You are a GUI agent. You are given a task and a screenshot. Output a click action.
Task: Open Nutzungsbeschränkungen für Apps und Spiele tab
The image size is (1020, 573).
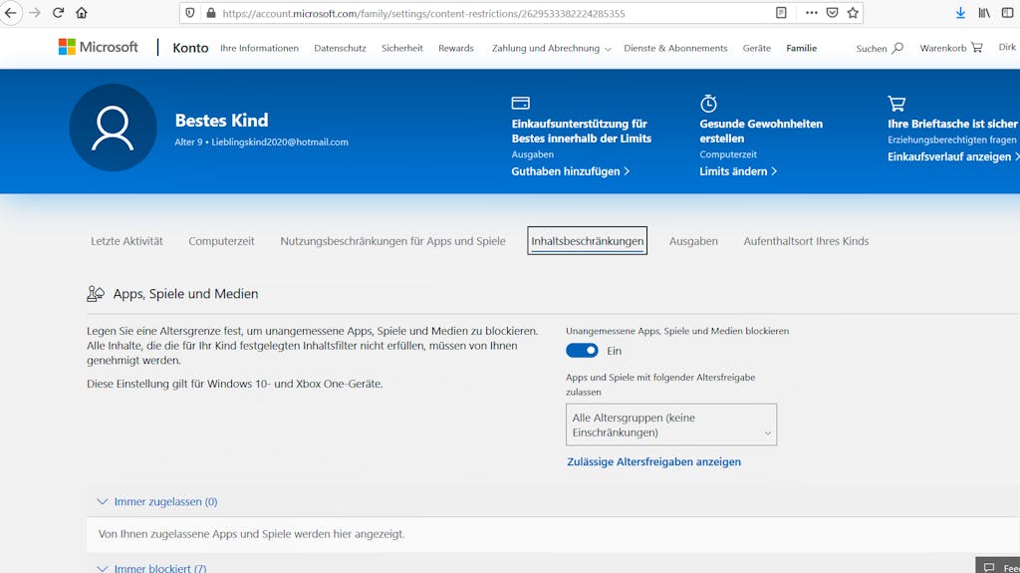click(x=392, y=241)
